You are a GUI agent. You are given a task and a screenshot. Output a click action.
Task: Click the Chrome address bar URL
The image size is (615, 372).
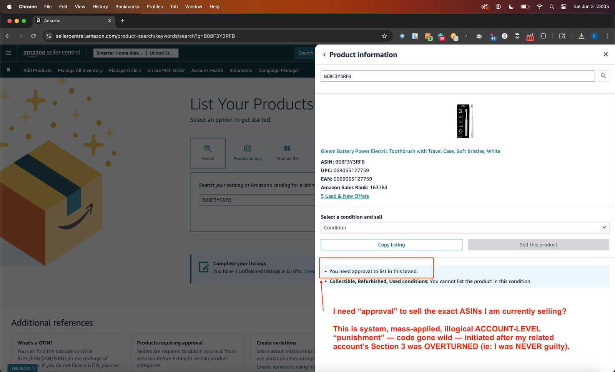click(145, 36)
